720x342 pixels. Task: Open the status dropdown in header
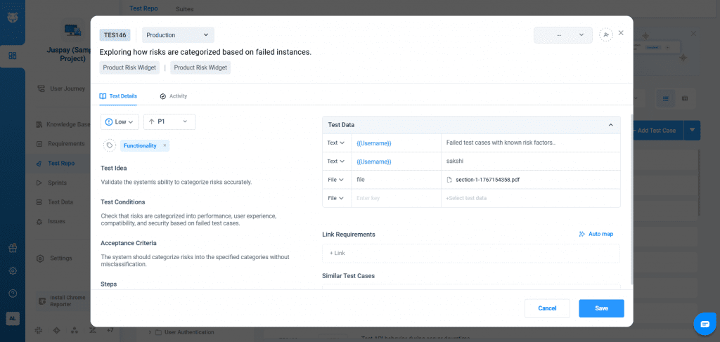(x=562, y=34)
